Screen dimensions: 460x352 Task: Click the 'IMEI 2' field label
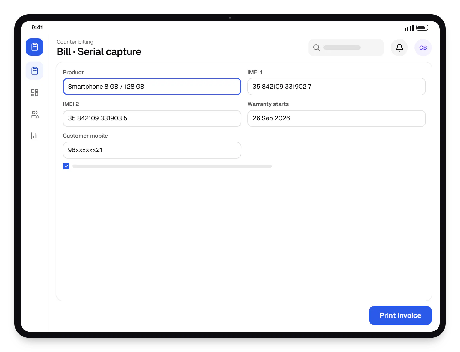(71, 104)
